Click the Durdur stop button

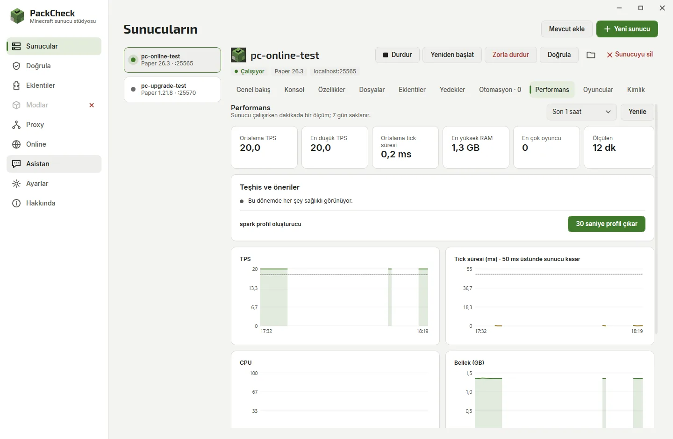tap(397, 55)
